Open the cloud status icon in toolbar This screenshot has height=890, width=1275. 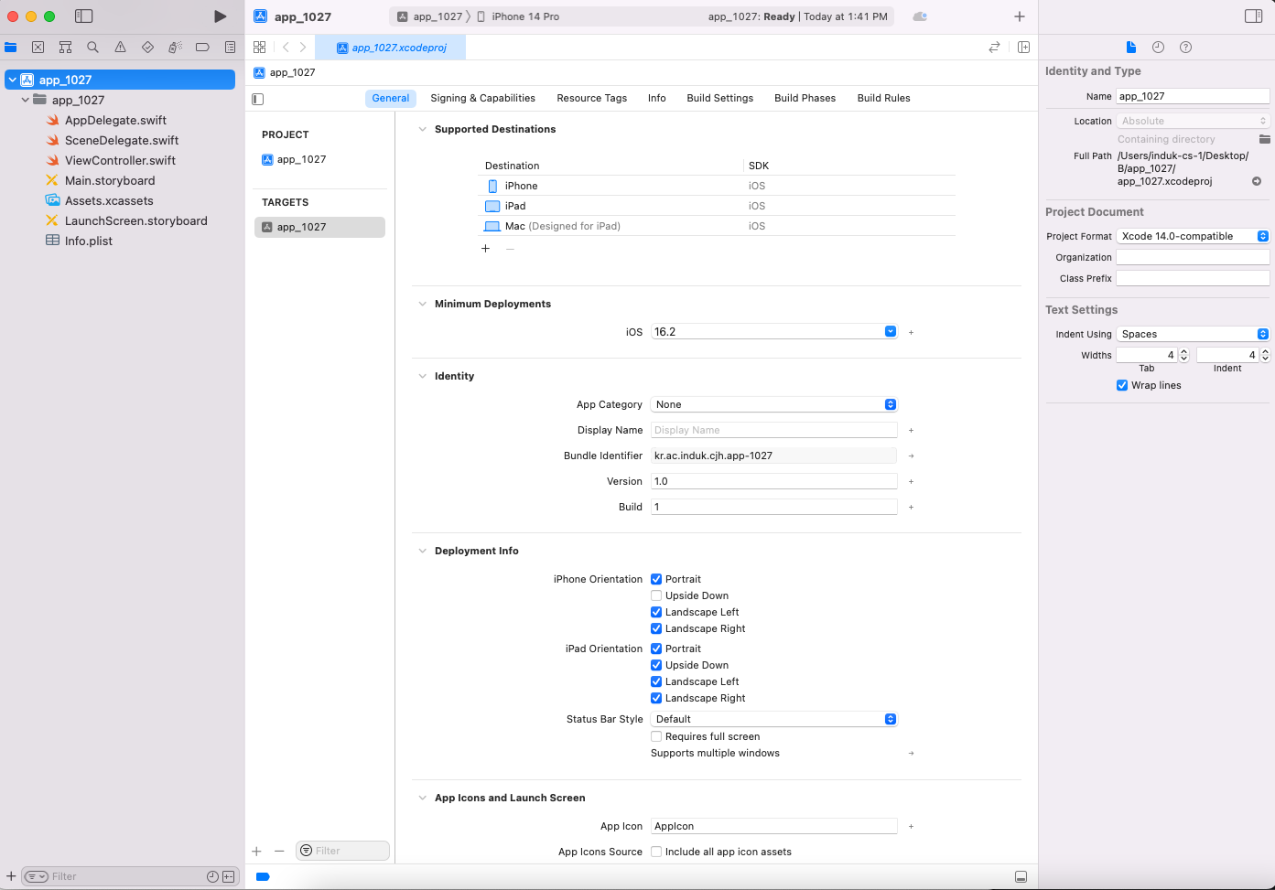click(920, 16)
